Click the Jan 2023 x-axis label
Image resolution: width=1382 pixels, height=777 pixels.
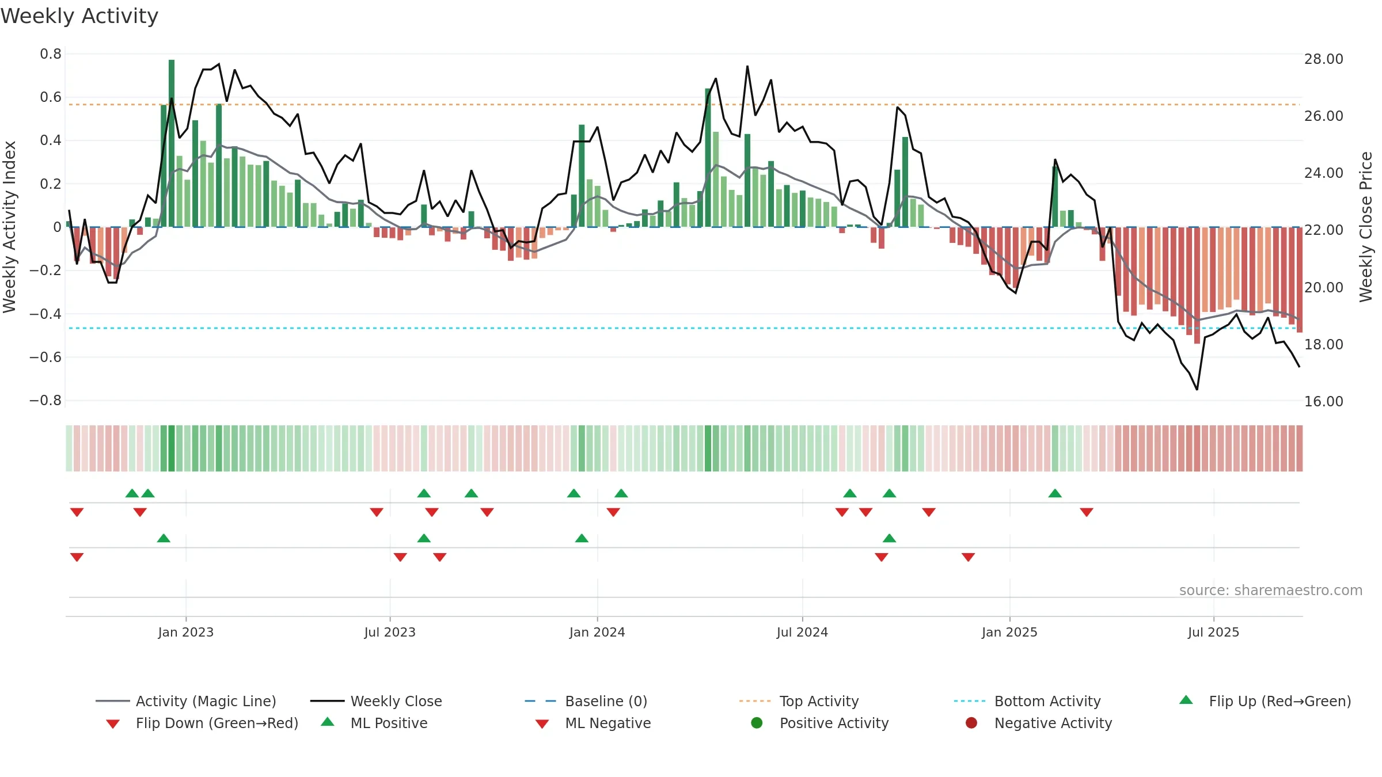click(186, 632)
